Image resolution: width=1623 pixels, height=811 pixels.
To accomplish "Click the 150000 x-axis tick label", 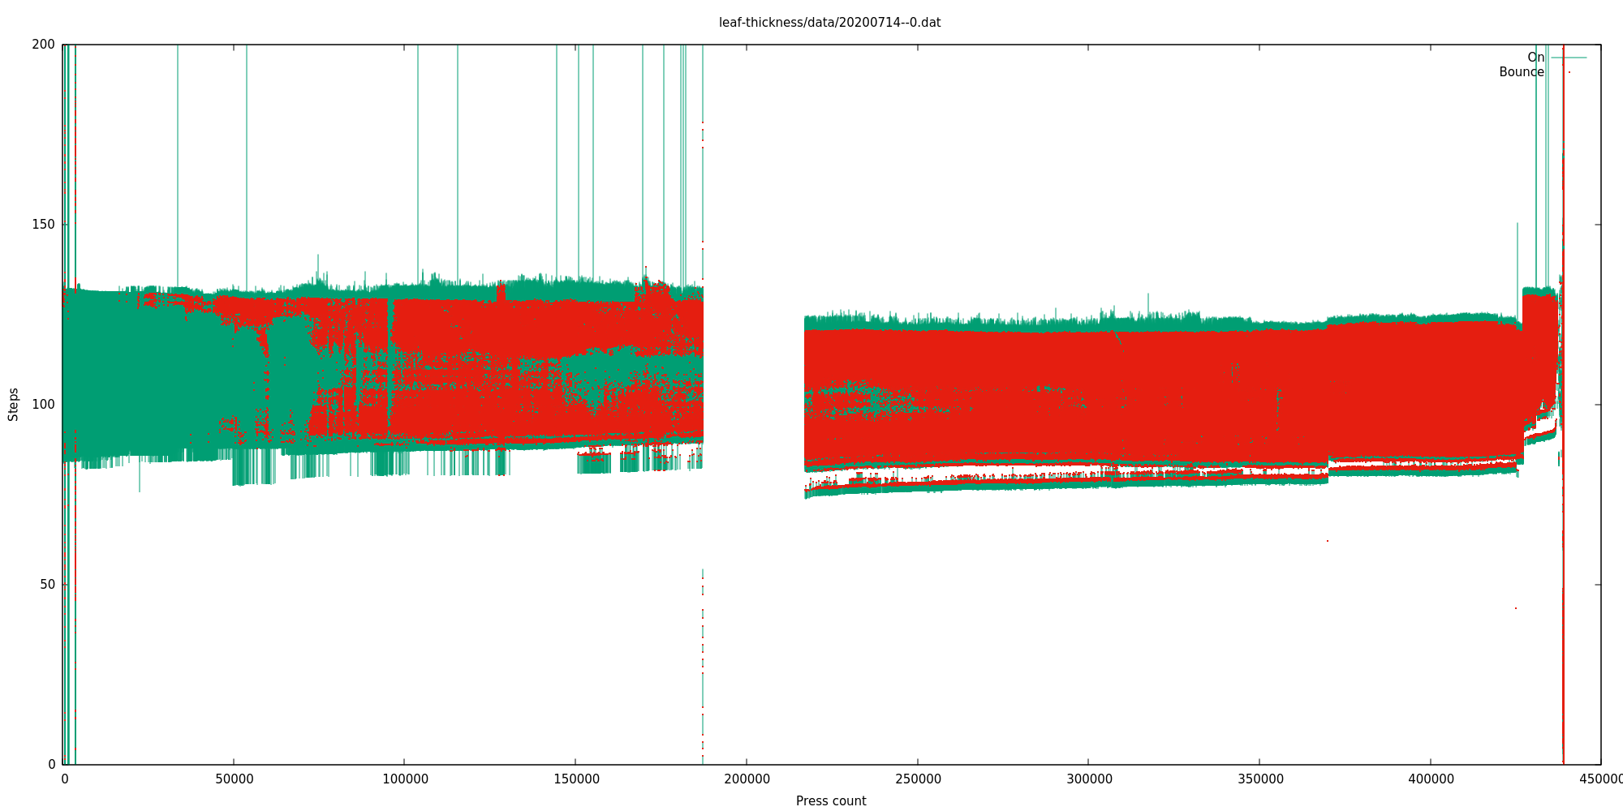I will [576, 779].
